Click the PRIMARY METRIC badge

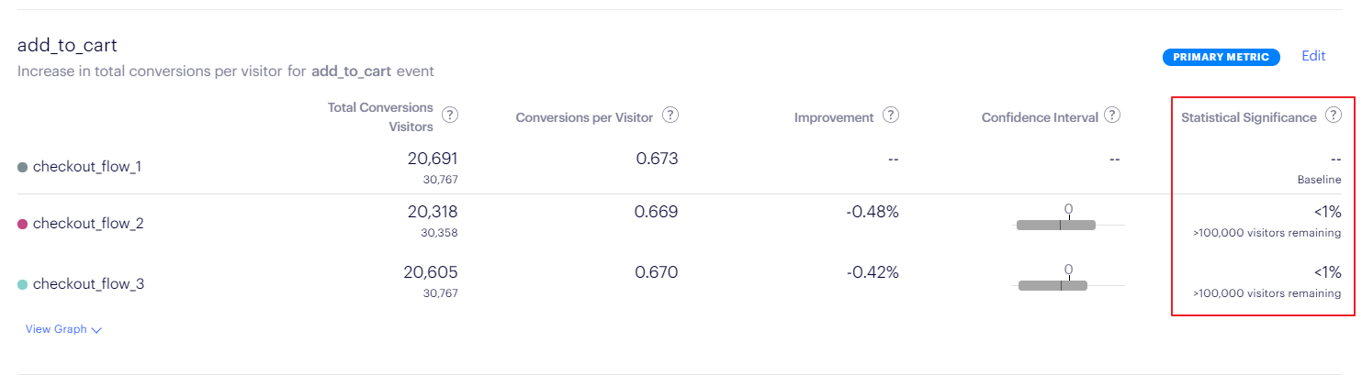[x=1221, y=57]
